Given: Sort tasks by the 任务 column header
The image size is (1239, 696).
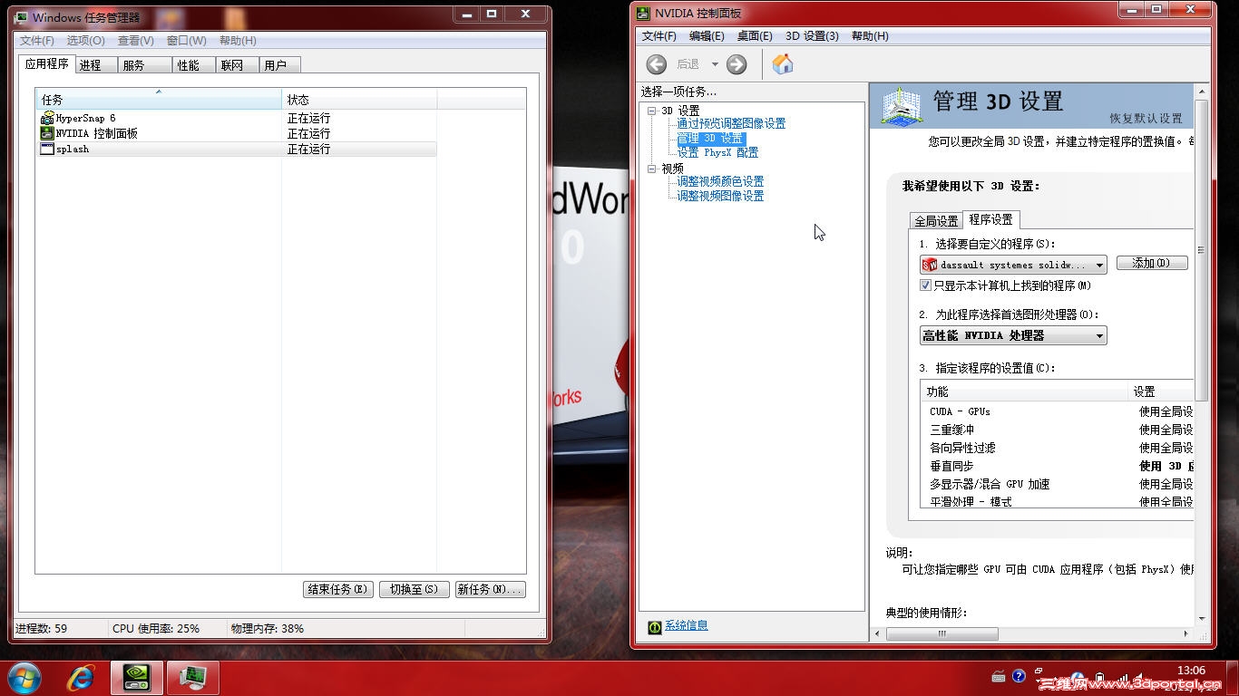Looking at the screenshot, I should [x=159, y=99].
